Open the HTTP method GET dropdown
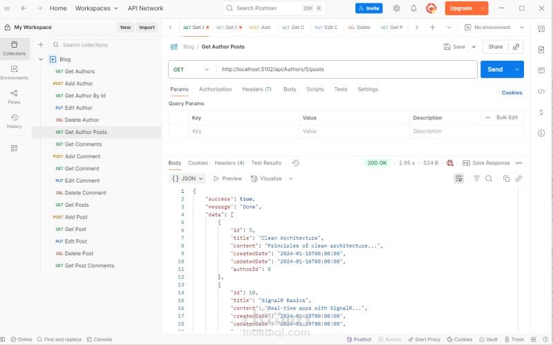This screenshot has height=345, width=553. click(x=191, y=70)
